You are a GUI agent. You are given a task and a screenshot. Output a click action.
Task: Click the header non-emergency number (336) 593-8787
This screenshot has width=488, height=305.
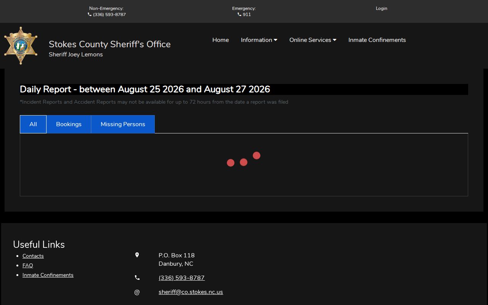109,14
